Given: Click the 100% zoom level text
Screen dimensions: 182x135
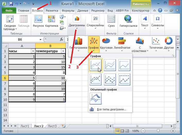Looking at the screenshot, I should (x=135, y=131).
